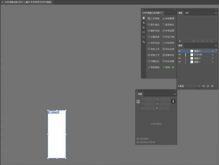Screen dimensions: 219x165
Task: Delete selected layer with trash icon
Action: 212,86
